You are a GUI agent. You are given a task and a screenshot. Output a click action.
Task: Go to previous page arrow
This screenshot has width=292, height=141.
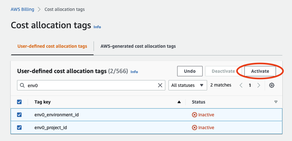[241, 85]
